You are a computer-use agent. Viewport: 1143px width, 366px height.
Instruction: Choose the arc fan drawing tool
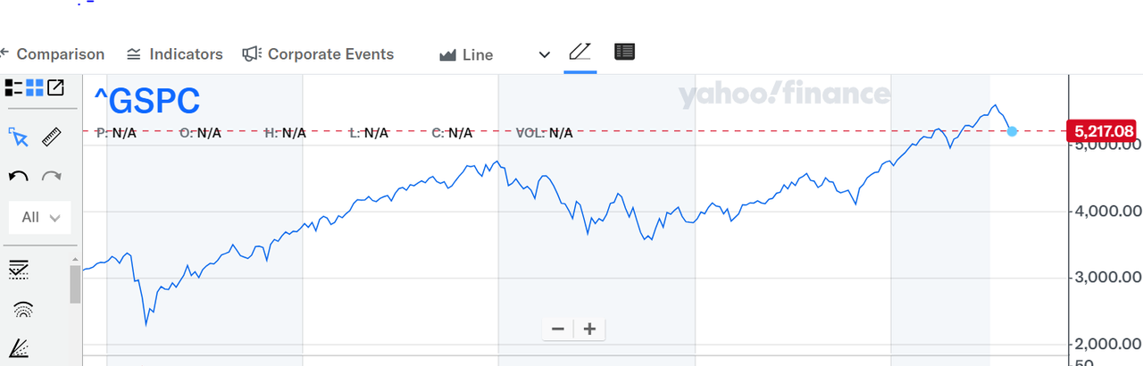pyautogui.click(x=21, y=310)
